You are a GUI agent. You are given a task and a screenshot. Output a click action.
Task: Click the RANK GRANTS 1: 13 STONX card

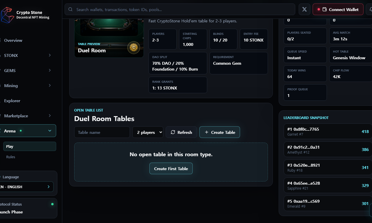click(x=178, y=85)
